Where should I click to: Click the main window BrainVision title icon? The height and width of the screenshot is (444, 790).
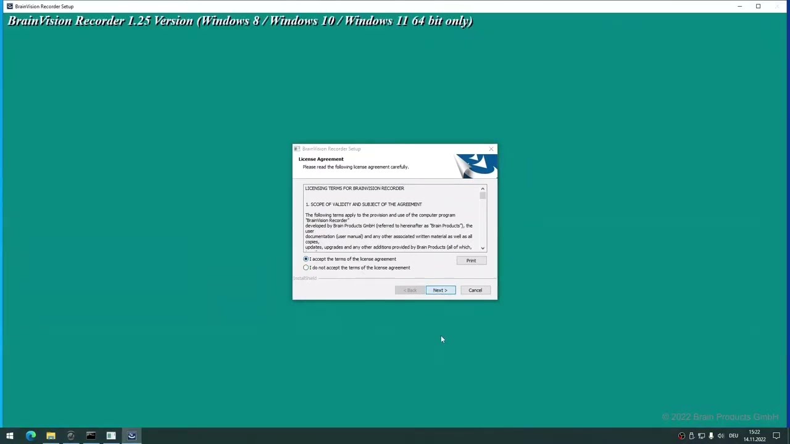click(9, 6)
